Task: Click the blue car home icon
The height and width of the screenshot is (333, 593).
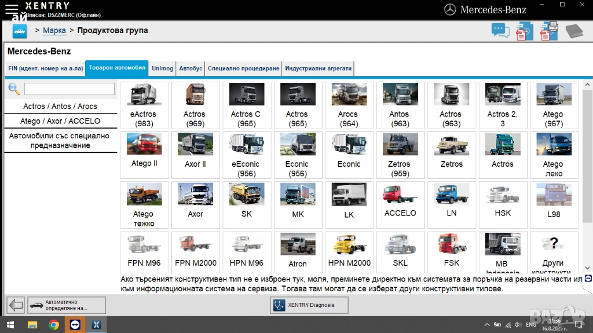Action: point(20,31)
